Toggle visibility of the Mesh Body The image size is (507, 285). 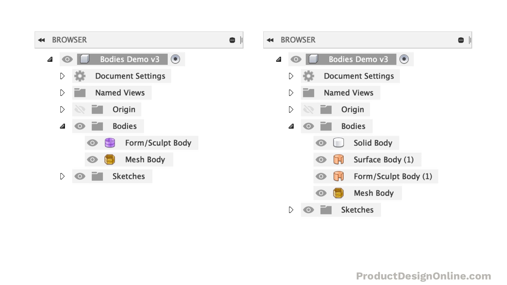[x=92, y=159]
